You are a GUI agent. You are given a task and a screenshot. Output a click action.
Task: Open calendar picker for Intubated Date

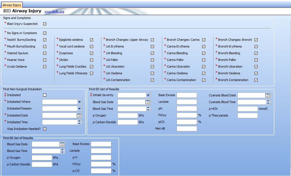point(79,115)
